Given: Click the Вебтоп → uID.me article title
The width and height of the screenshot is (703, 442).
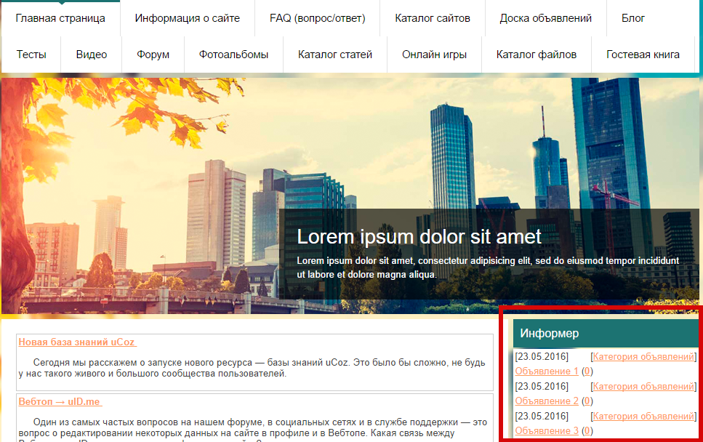Looking at the screenshot, I should 60,402.
